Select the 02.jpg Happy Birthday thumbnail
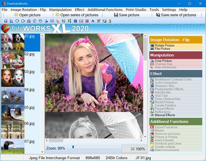Image resolution: width=206 pixels, height=161 pixels. pyautogui.click(x=13, y=60)
